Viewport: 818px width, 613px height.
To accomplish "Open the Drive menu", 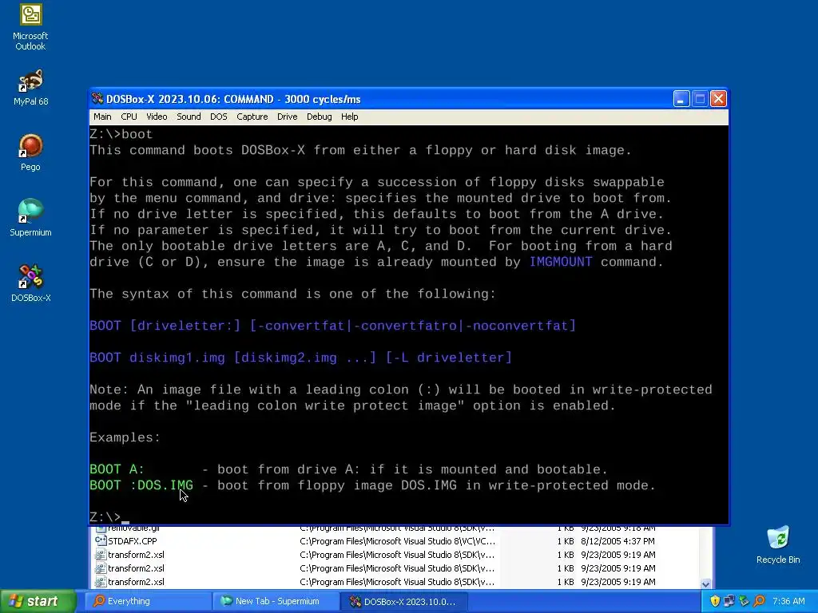I will click(x=287, y=117).
